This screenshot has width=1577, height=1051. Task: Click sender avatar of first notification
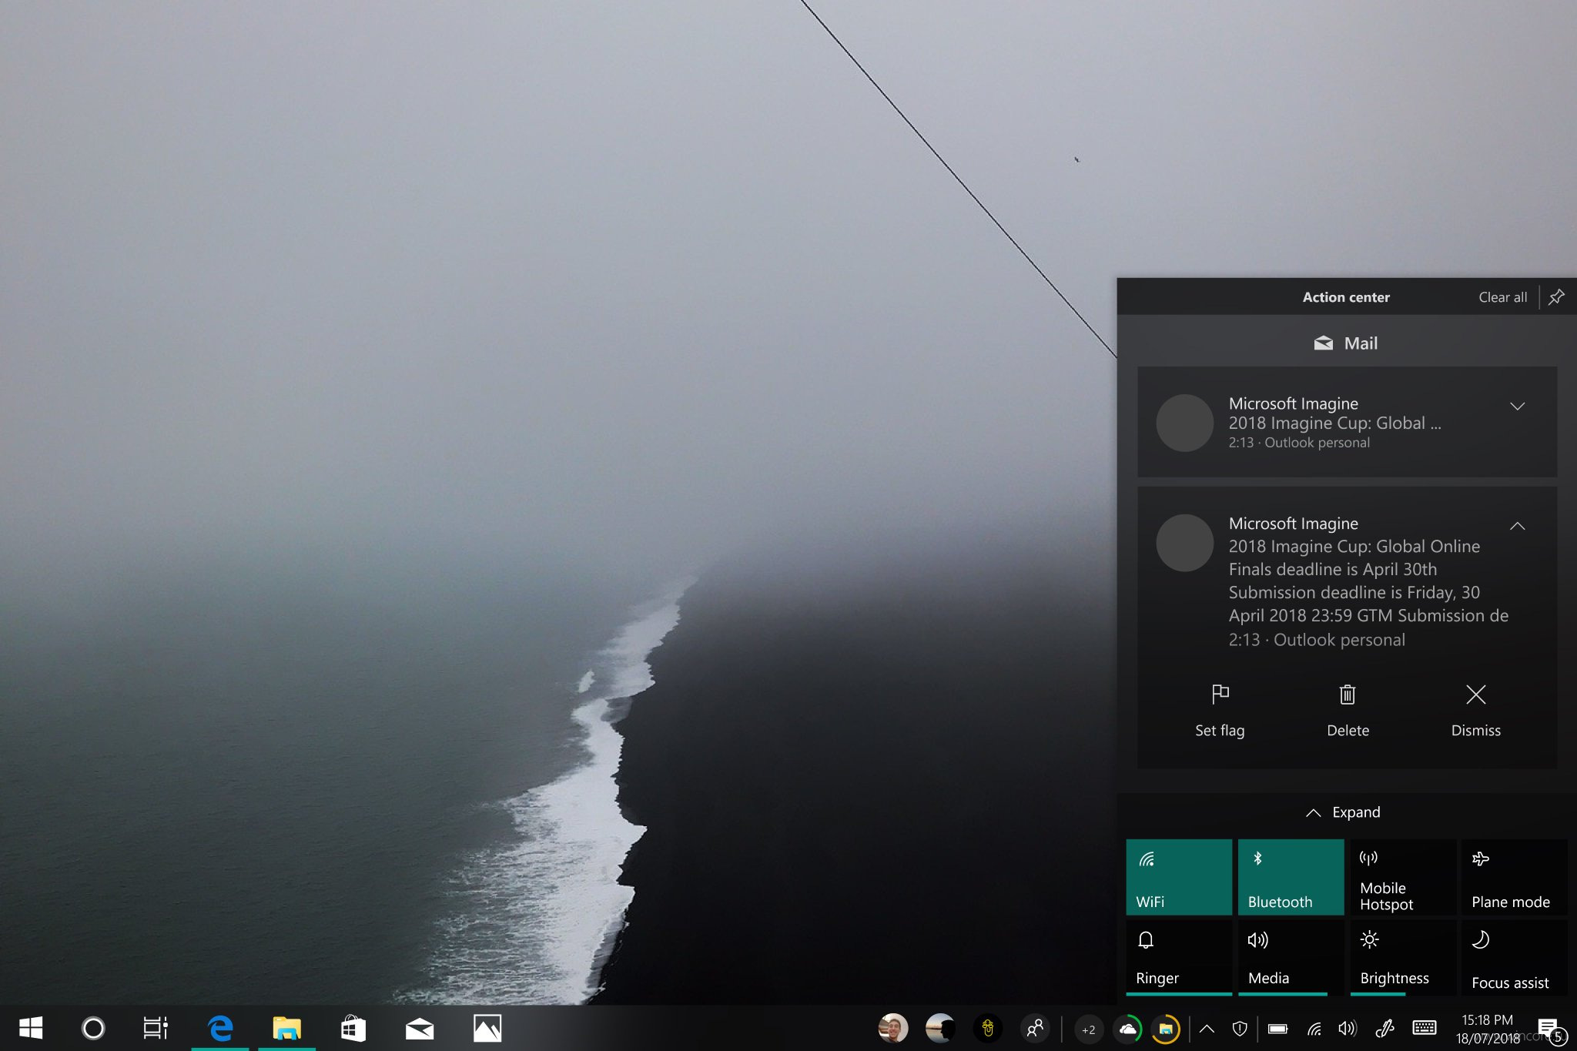pos(1184,423)
